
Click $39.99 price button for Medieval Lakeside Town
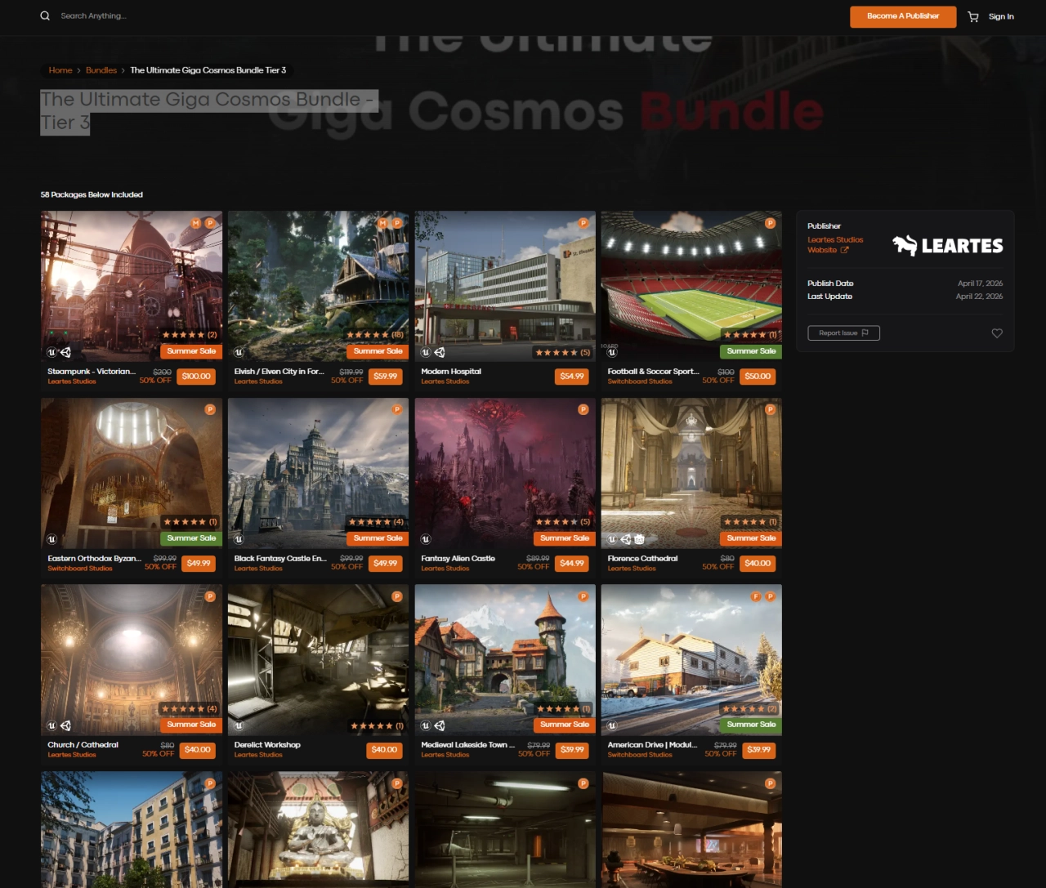tap(572, 749)
